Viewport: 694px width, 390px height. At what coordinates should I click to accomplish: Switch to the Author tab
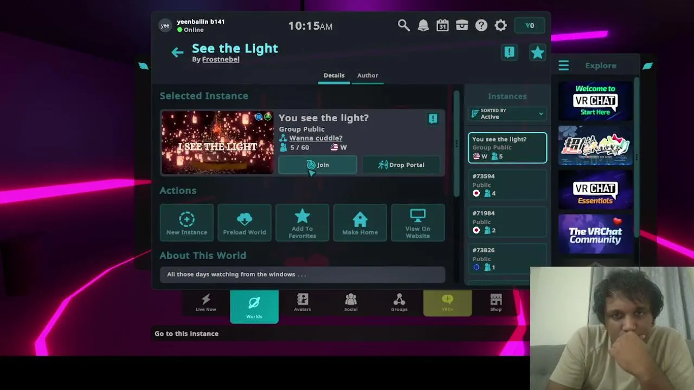(368, 75)
